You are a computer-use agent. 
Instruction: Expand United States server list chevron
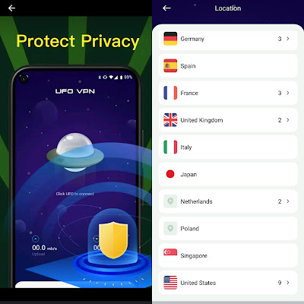click(288, 283)
